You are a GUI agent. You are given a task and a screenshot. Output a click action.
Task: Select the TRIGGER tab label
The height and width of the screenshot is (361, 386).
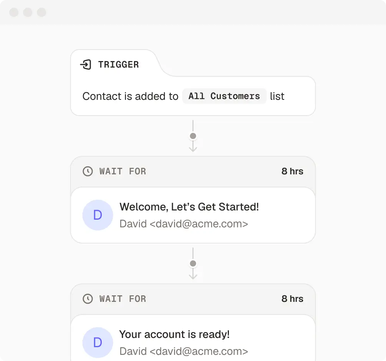click(118, 65)
